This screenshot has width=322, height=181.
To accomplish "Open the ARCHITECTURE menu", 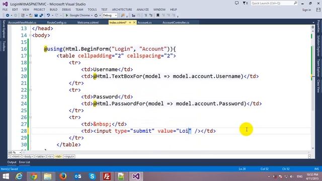I will [x=122, y=10].
